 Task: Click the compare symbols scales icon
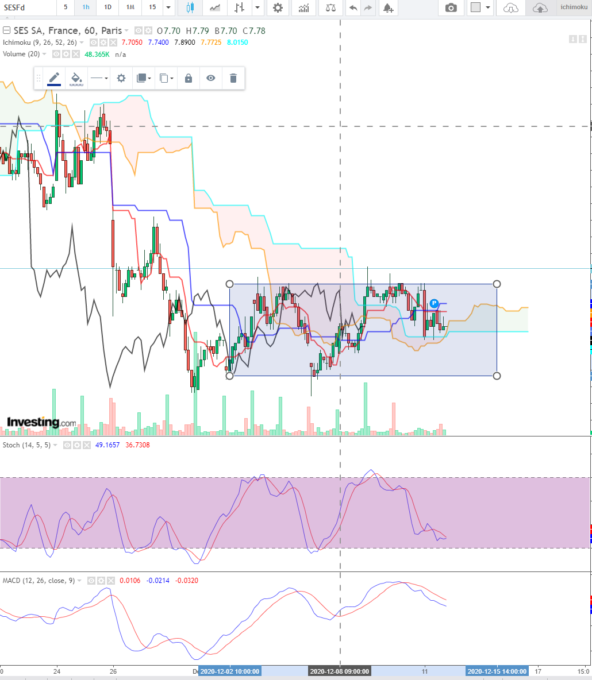tap(330, 7)
